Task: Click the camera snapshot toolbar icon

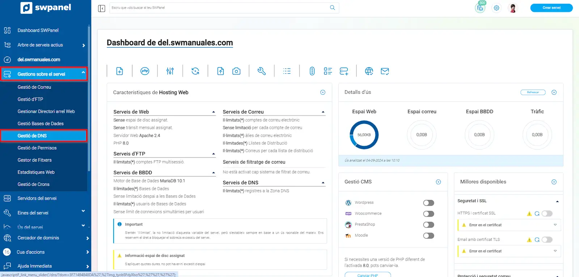Action: (x=236, y=71)
